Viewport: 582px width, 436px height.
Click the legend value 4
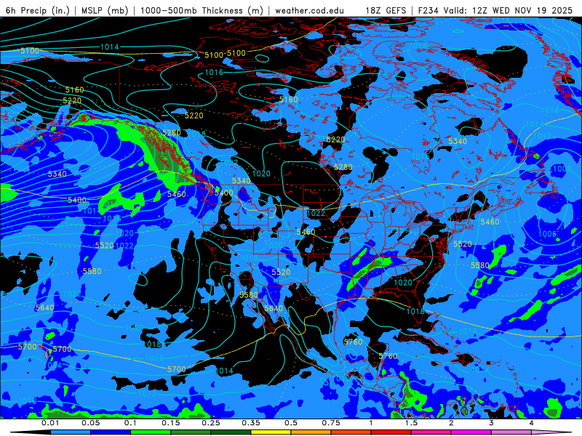531,423
